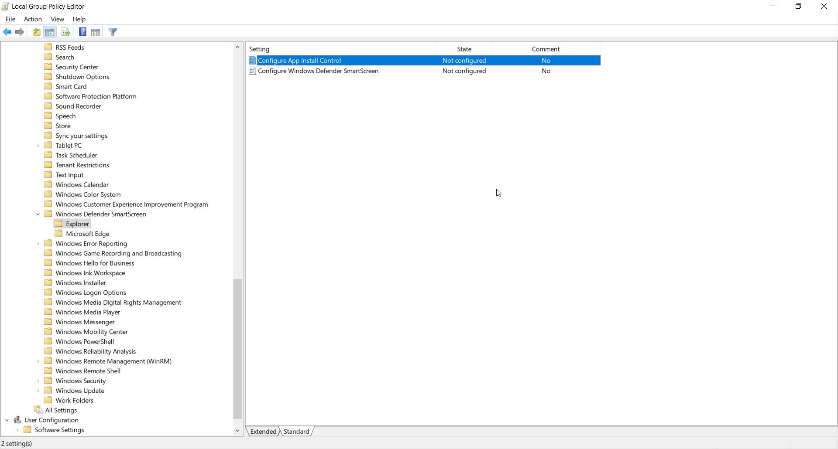Click the Work Folders folder icon

pos(48,400)
